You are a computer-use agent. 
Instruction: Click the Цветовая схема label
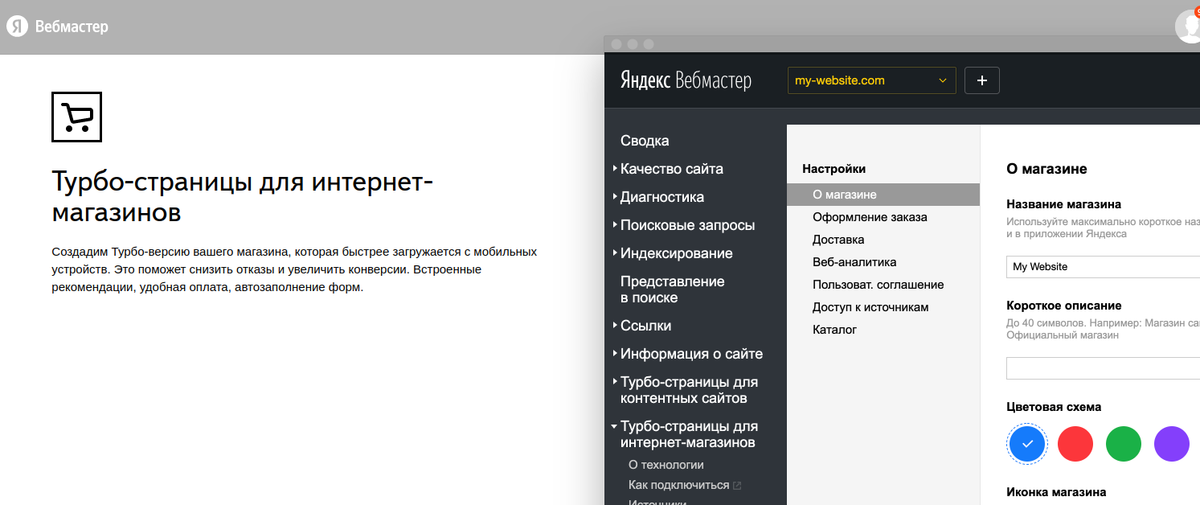coord(1054,407)
